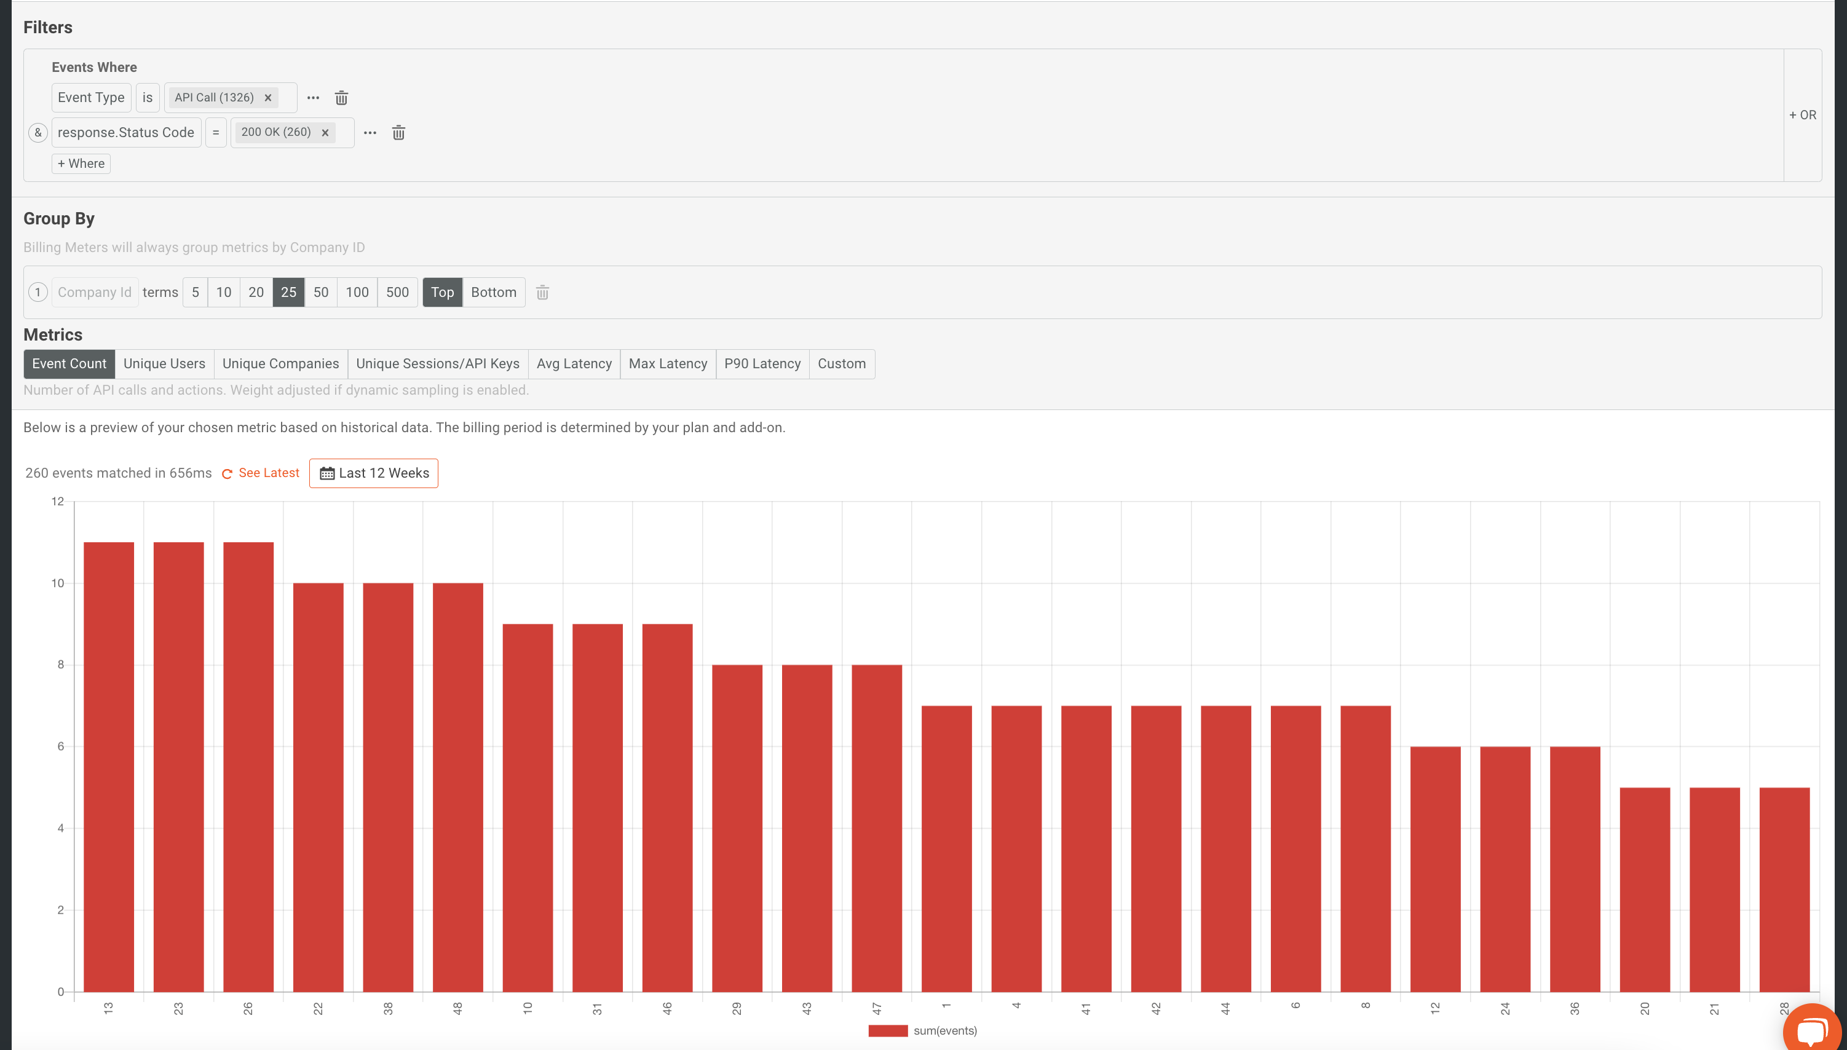Open more options for Status Code filter

(370, 133)
